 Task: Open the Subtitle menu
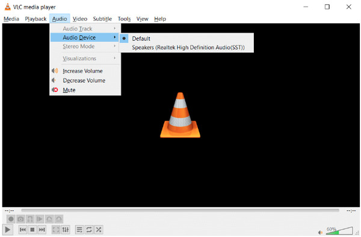(102, 19)
